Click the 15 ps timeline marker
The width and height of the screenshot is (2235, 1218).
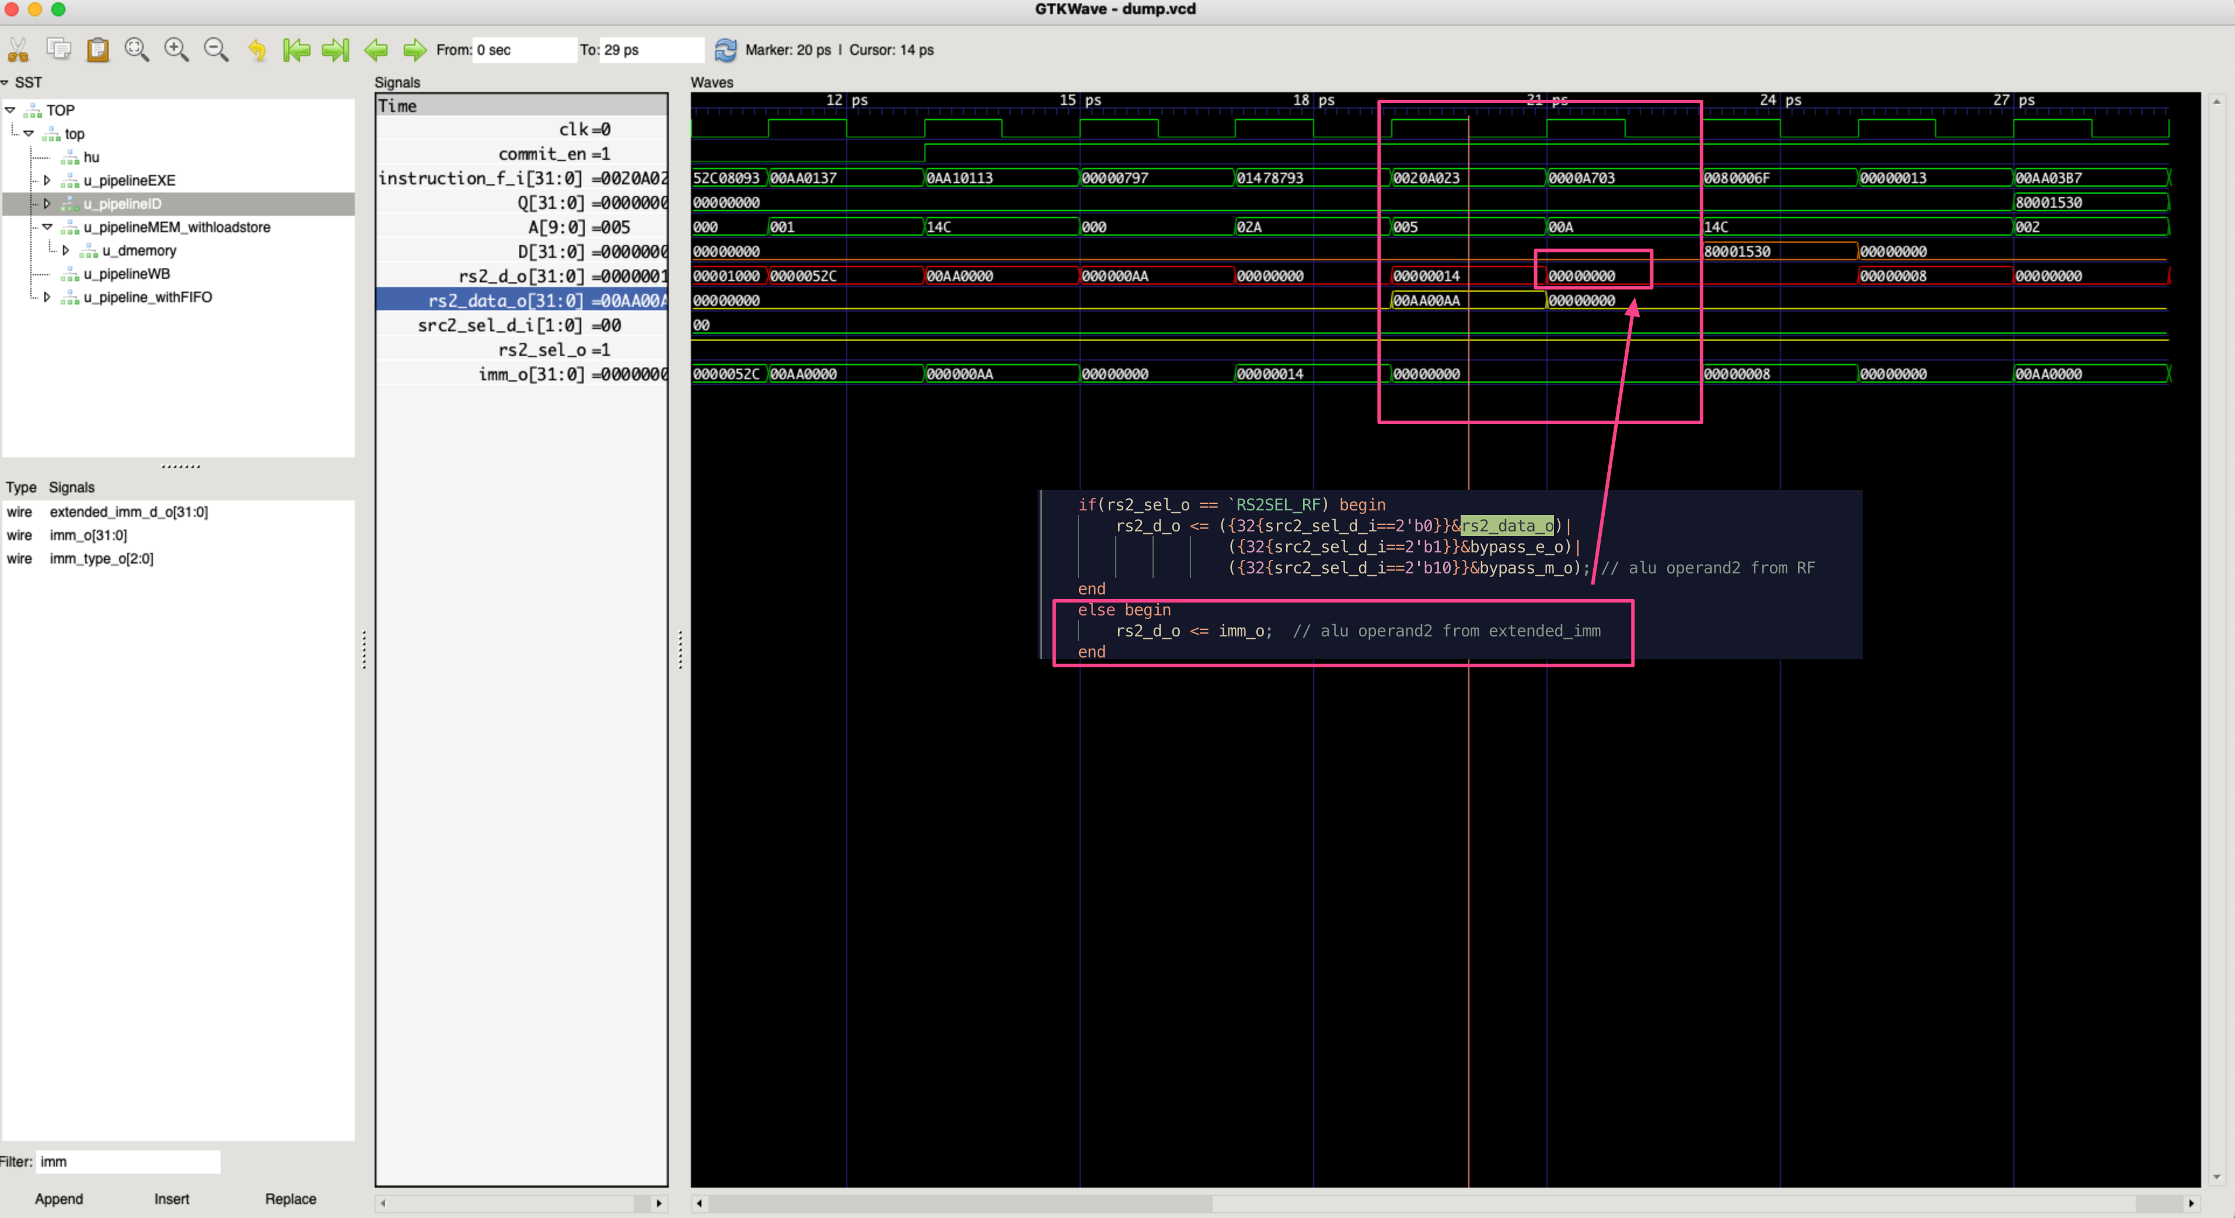[1080, 100]
